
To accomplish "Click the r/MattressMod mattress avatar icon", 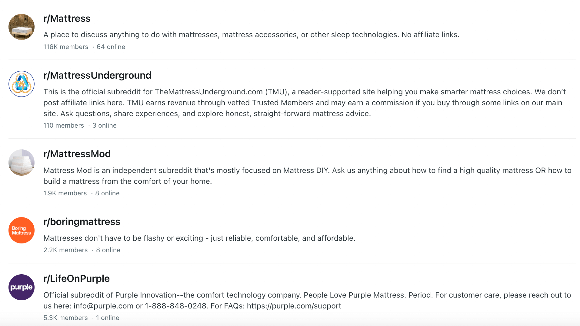I will click(x=21, y=162).
